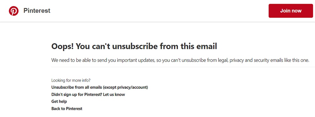Open the Unsubscribe from all emails link
The width and height of the screenshot is (315, 117).
100,87
